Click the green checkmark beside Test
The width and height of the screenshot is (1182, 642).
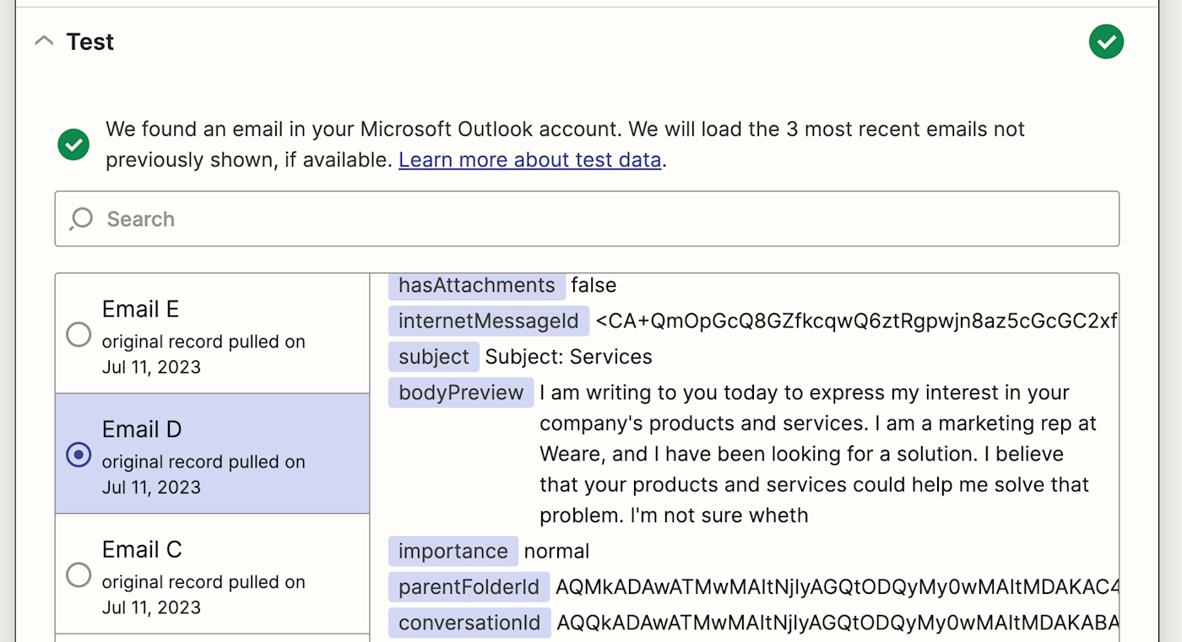1106,41
